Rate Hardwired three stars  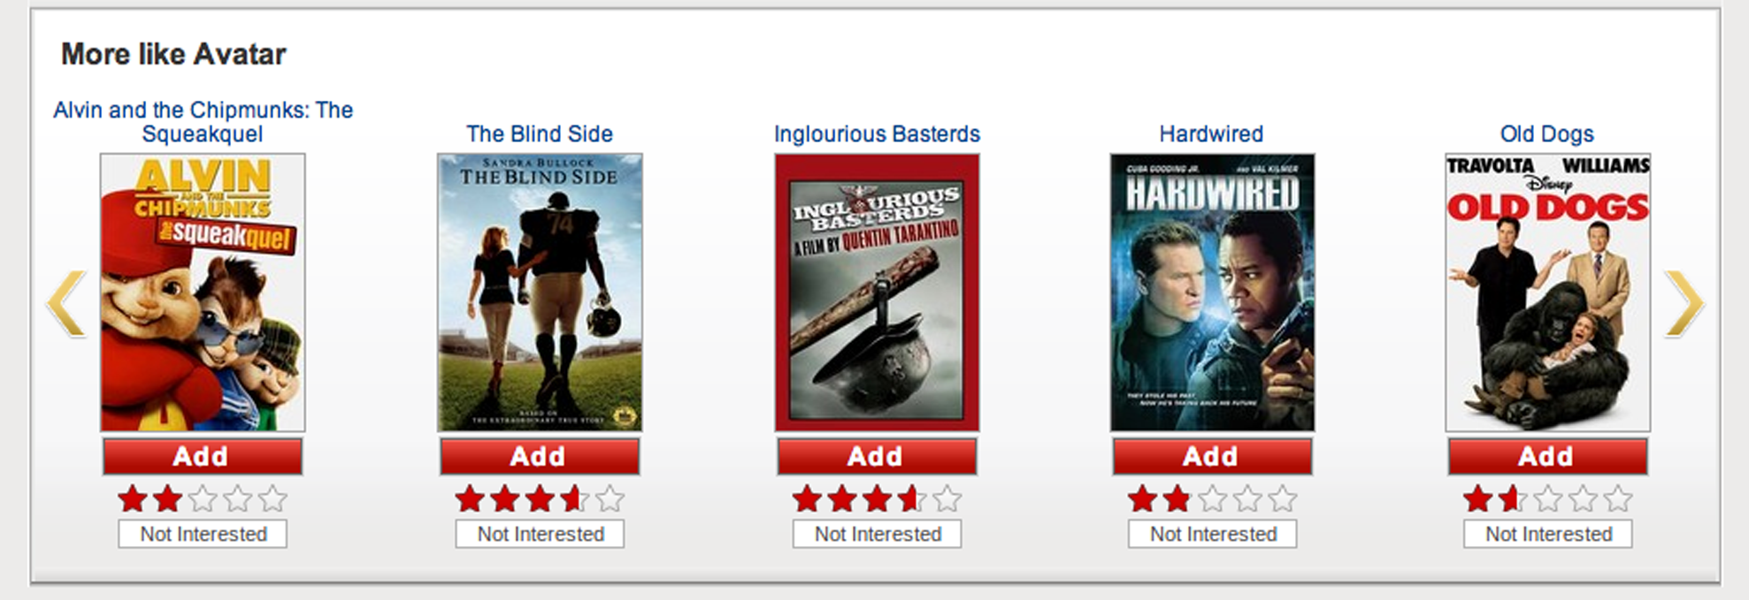pyautogui.click(x=1212, y=499)
